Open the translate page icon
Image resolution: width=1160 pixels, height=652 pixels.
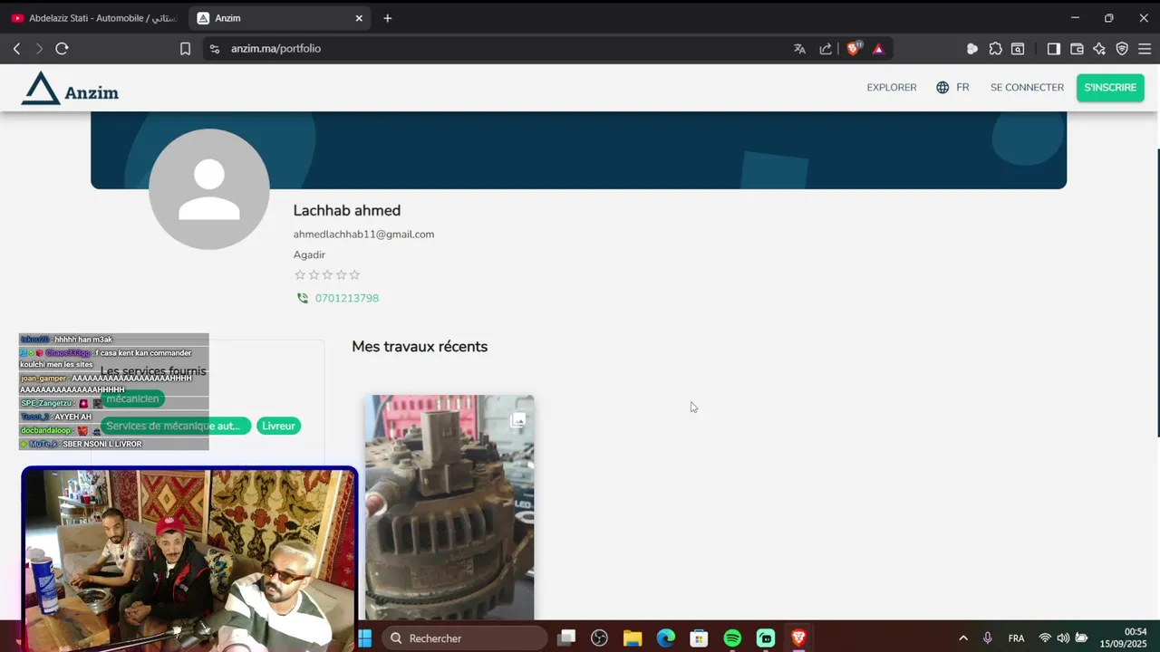click(799, 49)
